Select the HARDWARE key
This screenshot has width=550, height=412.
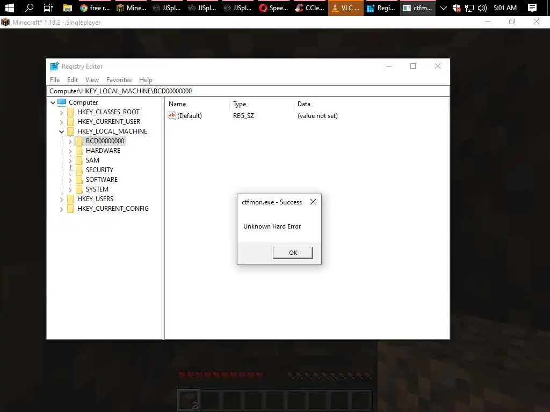pyautogui.click(x=103, y=150)
